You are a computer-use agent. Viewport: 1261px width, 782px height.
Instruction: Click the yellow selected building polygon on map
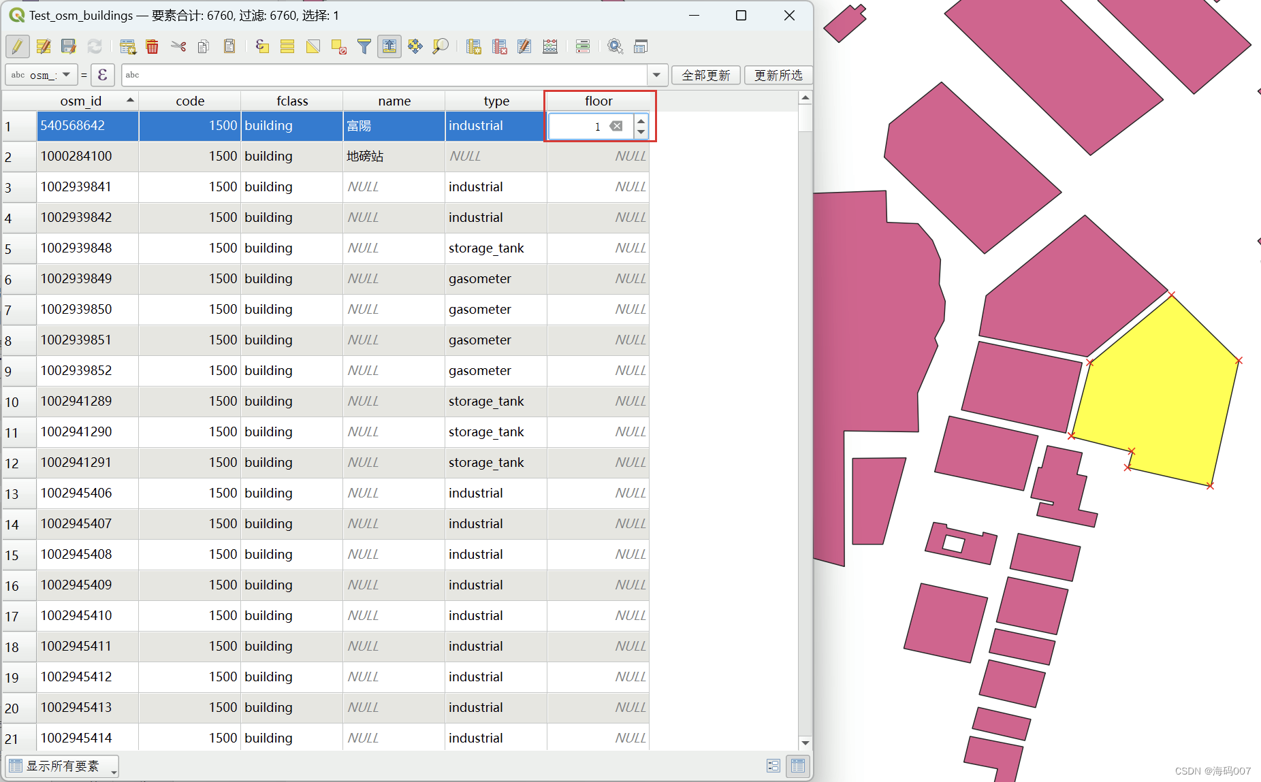(1162, 395)
